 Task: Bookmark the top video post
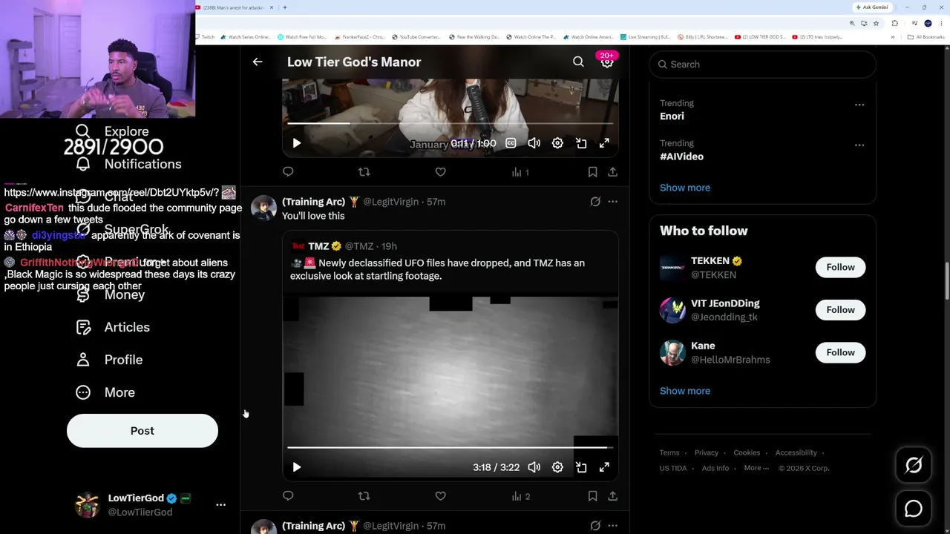tap(592, 172)
